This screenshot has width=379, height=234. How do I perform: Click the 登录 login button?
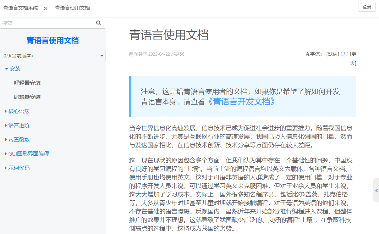pyautogui.click(x=367, y=7)
